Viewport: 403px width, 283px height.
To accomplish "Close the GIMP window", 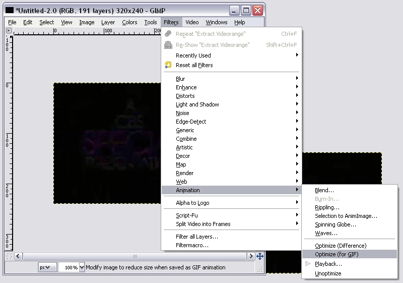I will pos(257,11).
